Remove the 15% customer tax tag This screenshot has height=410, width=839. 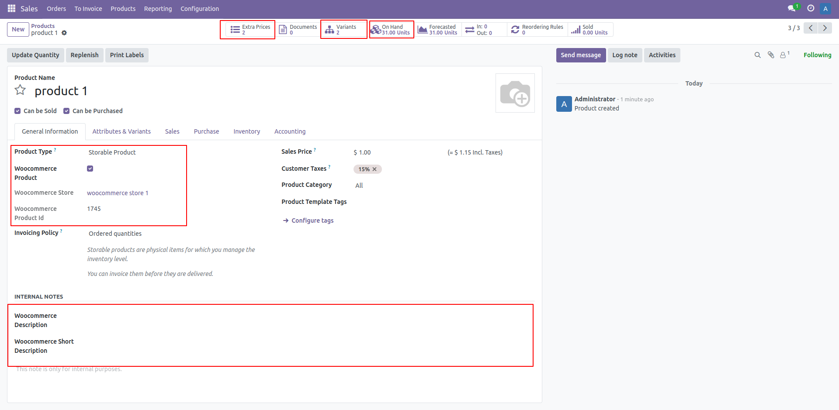pos(374,169)
